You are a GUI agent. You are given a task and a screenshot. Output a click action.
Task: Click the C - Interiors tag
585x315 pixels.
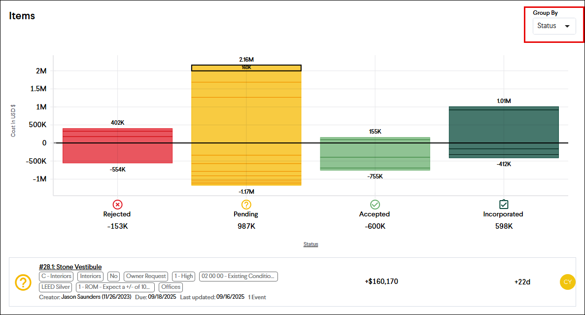[x=56, y=276]
